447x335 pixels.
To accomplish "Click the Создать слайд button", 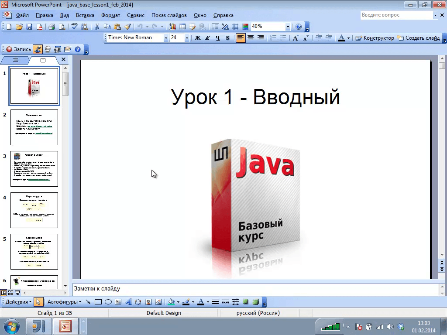I will 419,38.
